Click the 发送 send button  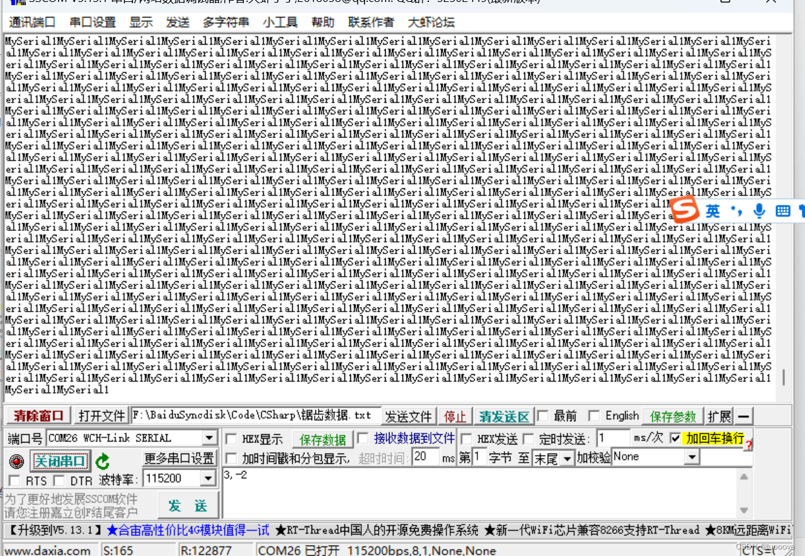coord(188,506)
